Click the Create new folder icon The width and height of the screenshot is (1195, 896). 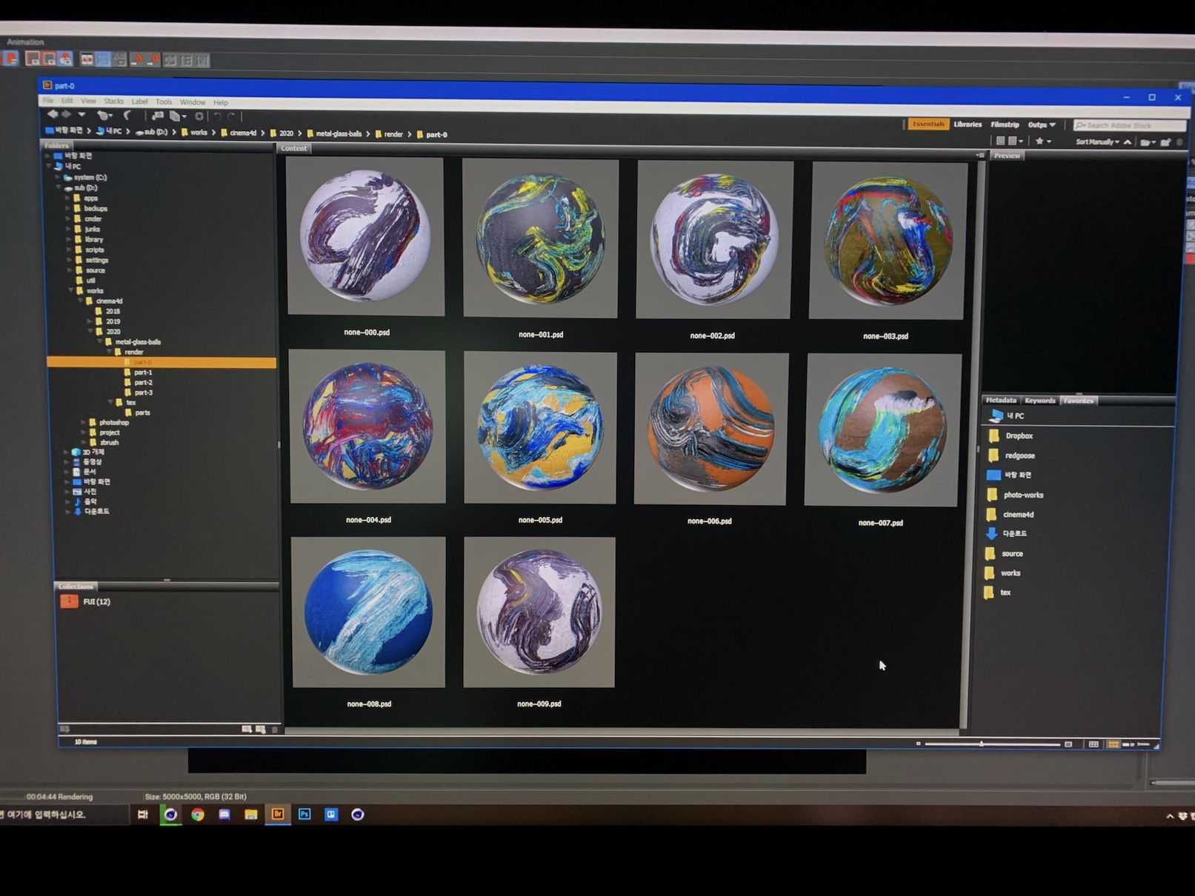[1165, 142]
